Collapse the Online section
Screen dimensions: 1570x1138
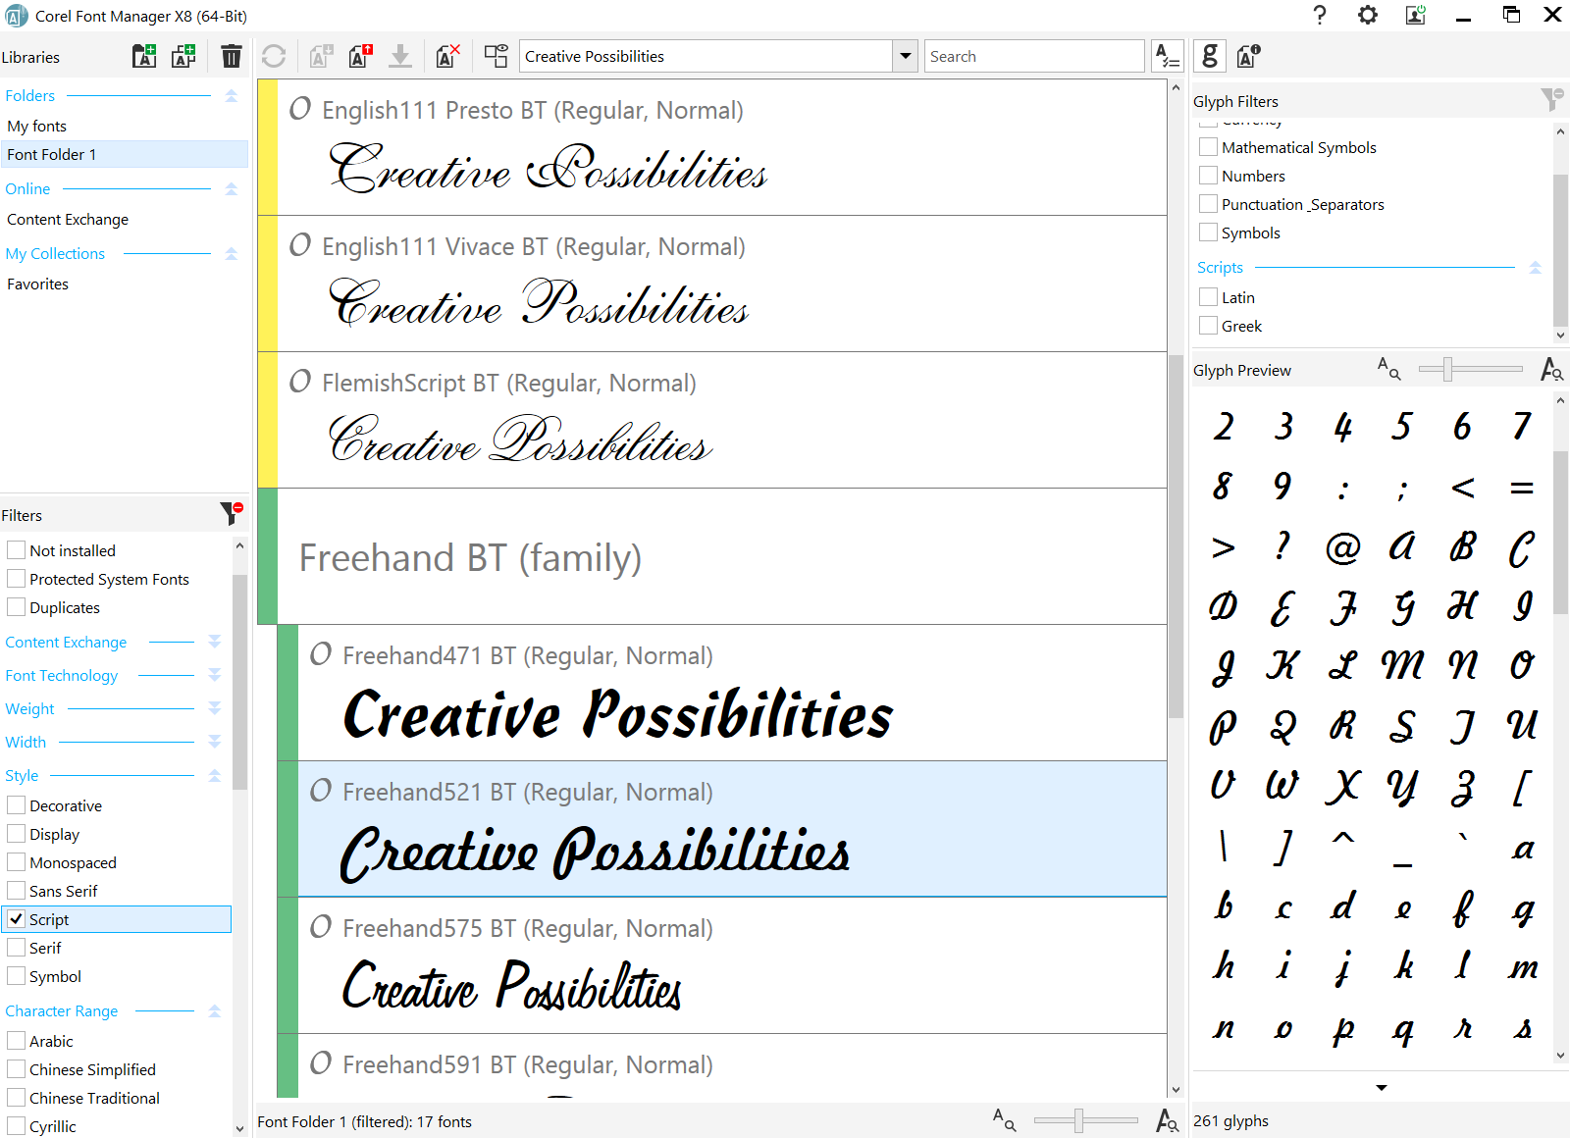pyautogui.click(x=232, y=188)
